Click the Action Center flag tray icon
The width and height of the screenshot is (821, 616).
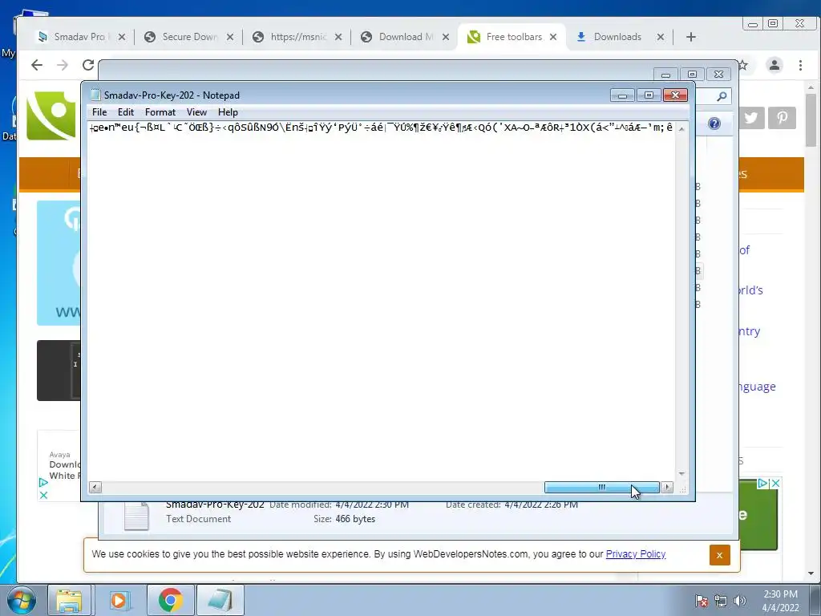tap(702, 601)
